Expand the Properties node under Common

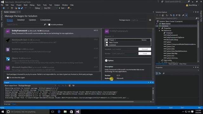pyautogui.click(x=159, y=28)
